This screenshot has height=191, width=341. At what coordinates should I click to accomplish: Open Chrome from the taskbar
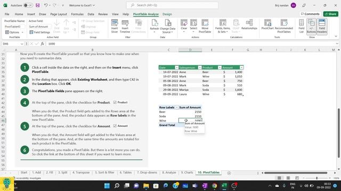[x=214, y=186]
